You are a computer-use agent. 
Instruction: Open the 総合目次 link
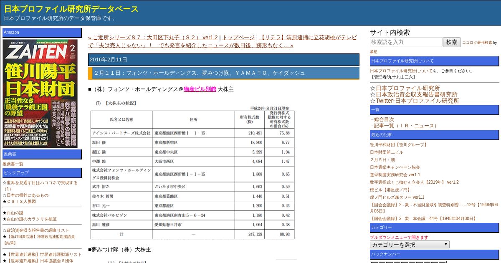coord(384,119)
